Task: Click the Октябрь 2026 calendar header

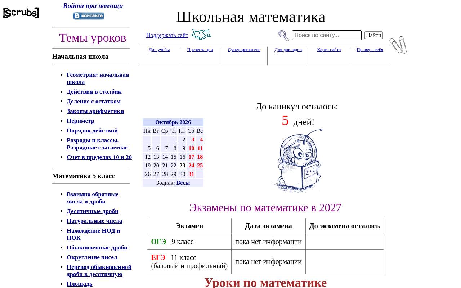Action: (x=173, y=122)
